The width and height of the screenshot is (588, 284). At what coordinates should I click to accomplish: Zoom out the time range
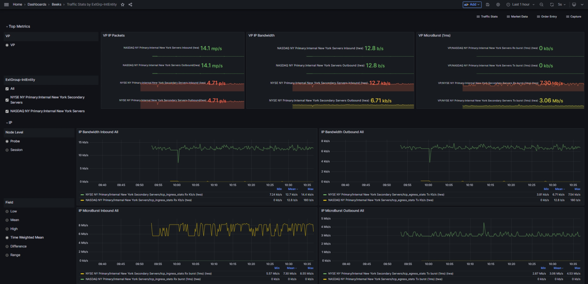pos(541,5)
